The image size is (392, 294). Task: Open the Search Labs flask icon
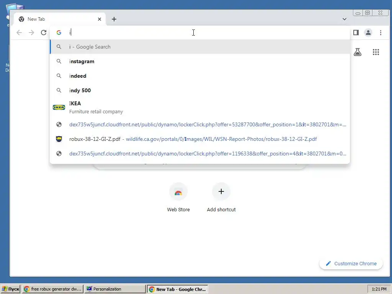[358, 52]
